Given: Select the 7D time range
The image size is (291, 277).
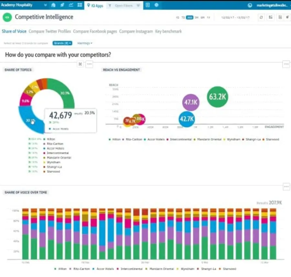Looking at the screenshot, I should tap(183, 17).
